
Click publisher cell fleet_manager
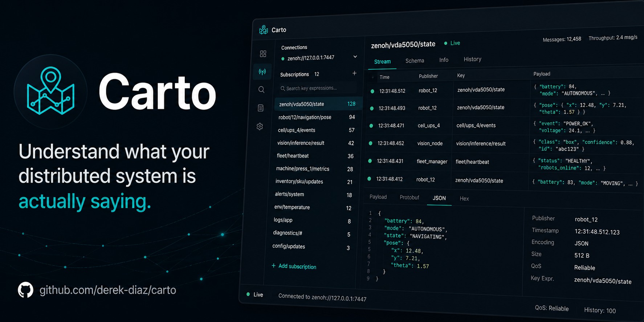pos(432,162)
